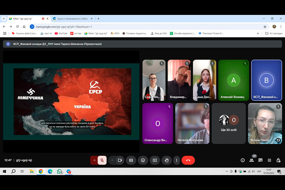Open Усі закладки folder
285x190 pixels.
tap(274, 34)
